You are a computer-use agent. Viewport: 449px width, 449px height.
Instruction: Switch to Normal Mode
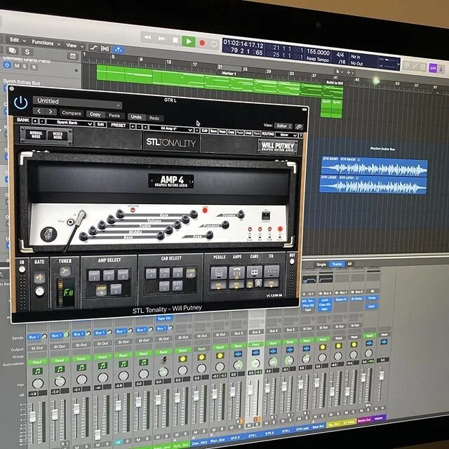coord(36,135)
